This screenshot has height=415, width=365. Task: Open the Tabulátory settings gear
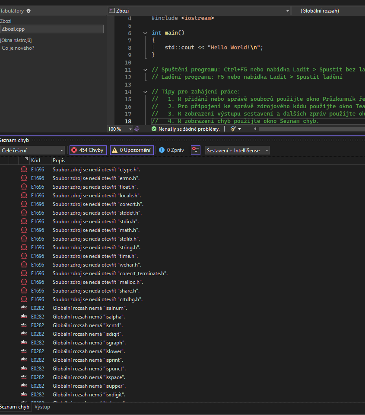pyautogui.click(x=29, y=11)
